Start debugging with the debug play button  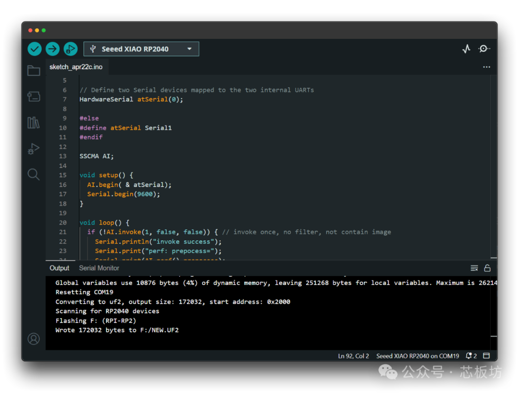pos(70,49)
